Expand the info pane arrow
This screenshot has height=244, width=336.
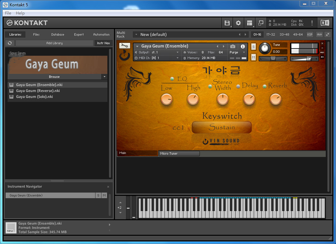pos(109,225)
